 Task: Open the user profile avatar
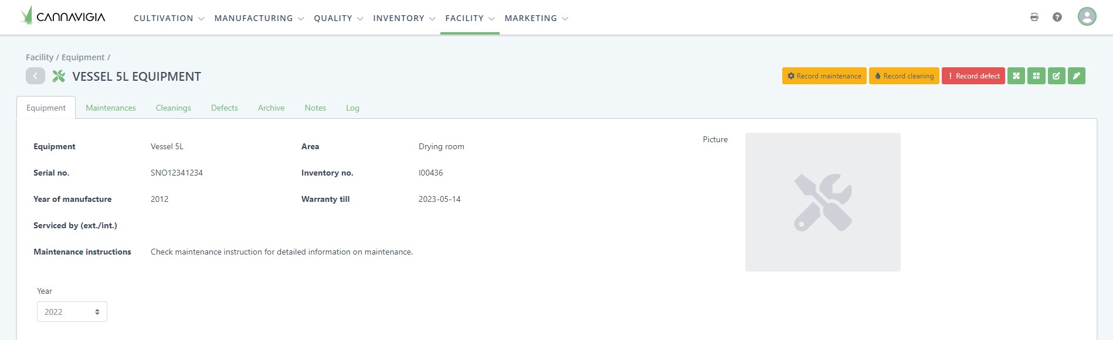click(1087, 16)
